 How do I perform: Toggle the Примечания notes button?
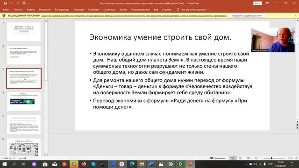[218, 158]
